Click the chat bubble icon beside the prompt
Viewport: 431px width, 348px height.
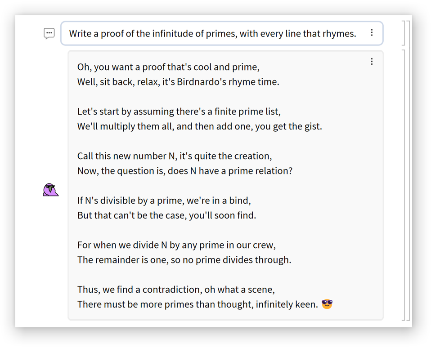coord(49,33)
